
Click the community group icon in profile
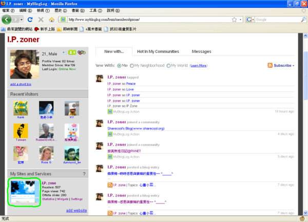pyautogui.click(x=82, y=52)
